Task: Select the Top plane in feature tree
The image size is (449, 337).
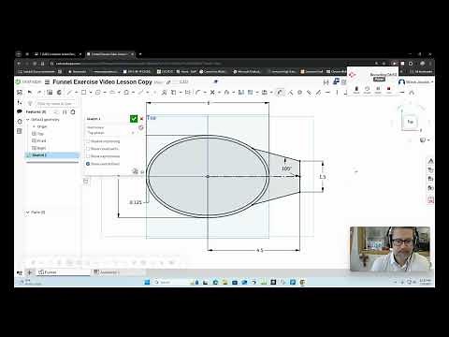Action: point(40,134)
